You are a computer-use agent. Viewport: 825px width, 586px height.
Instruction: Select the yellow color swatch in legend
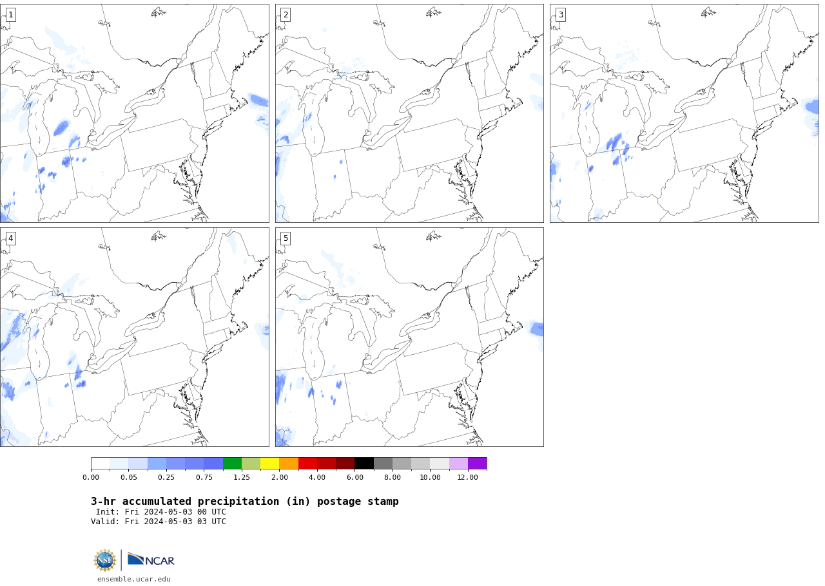(270, 464)
